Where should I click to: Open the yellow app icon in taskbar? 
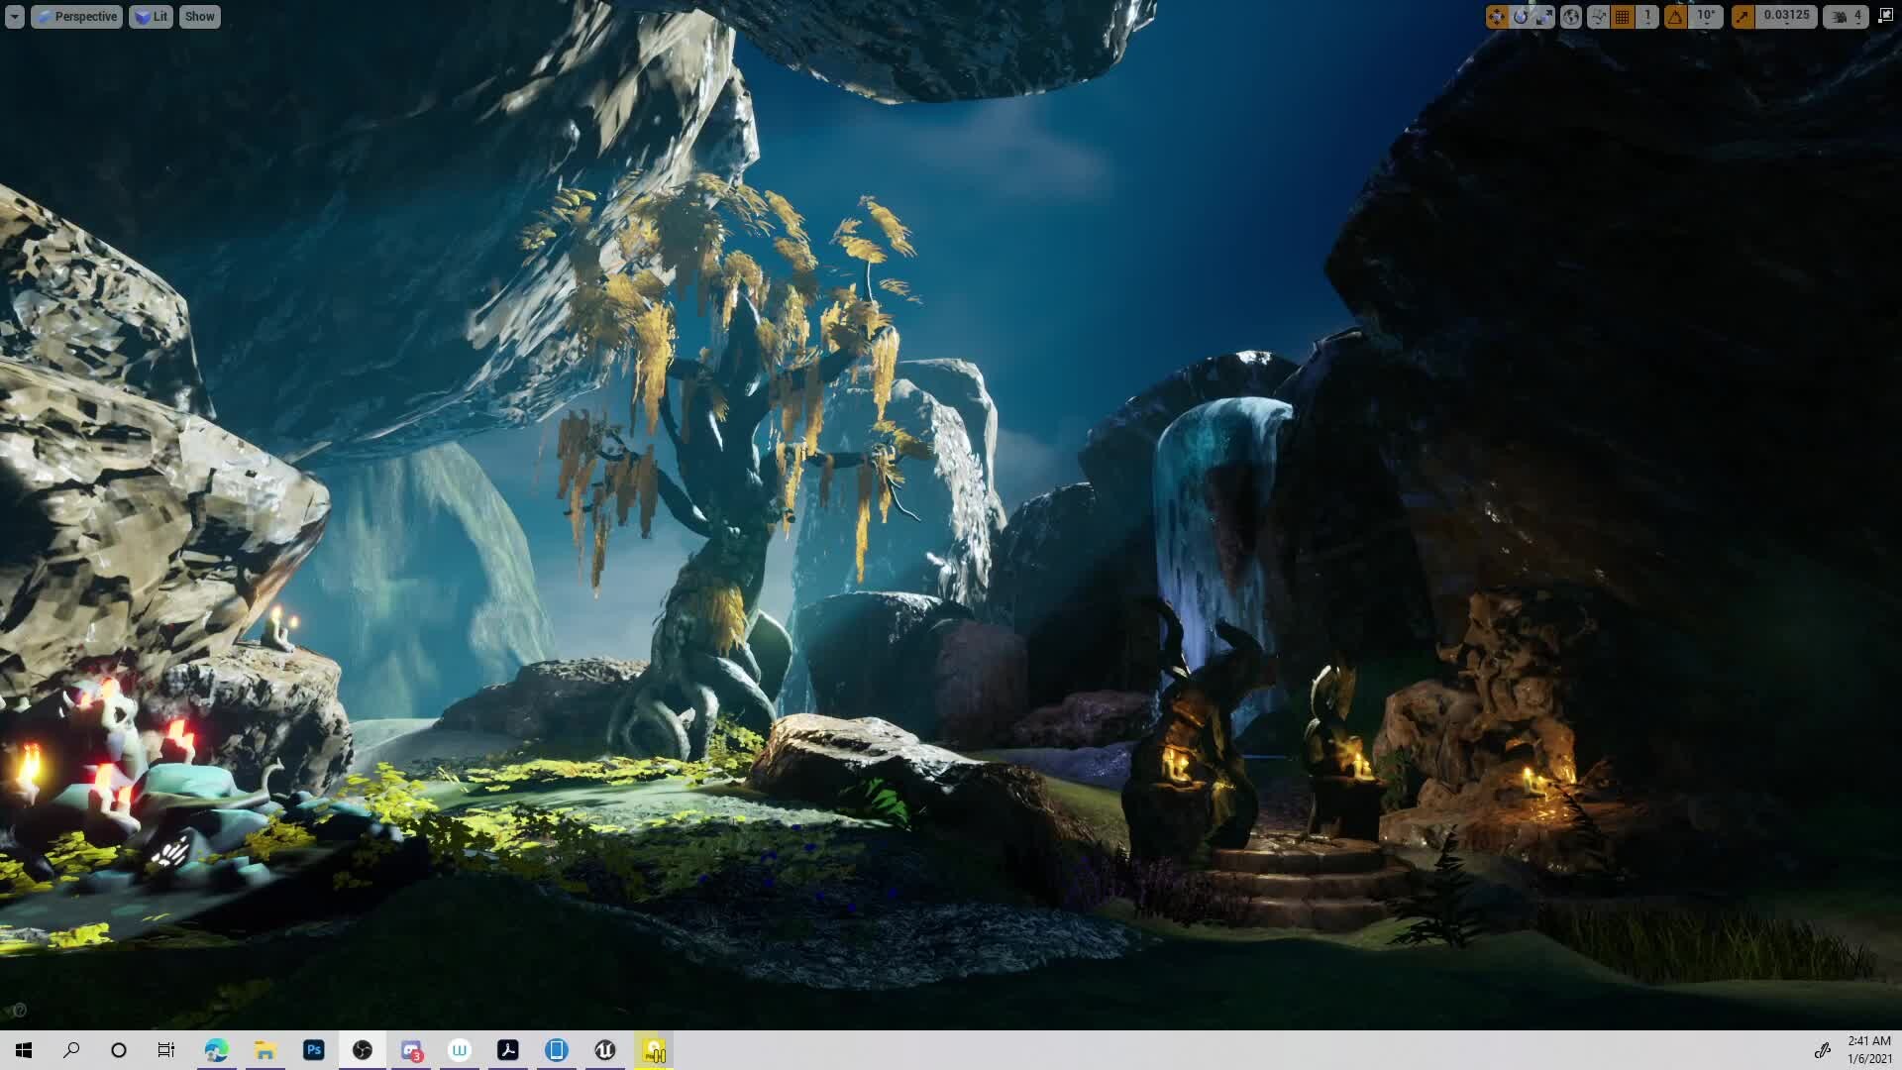point(654,1050)
